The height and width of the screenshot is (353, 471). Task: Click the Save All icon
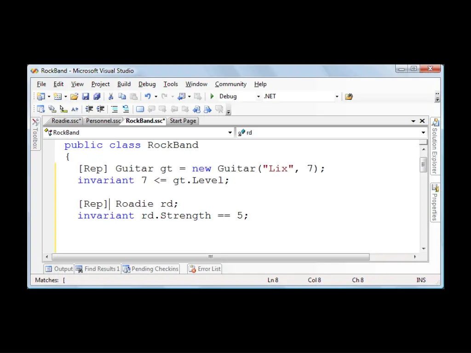coord(97,97)
